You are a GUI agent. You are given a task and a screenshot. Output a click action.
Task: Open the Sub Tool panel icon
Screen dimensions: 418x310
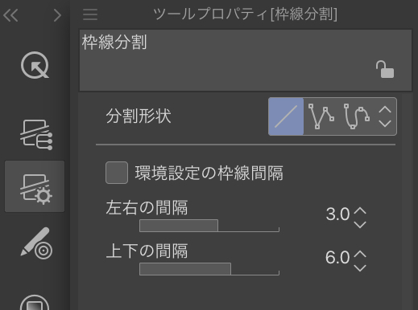click(x=36, y=135)
